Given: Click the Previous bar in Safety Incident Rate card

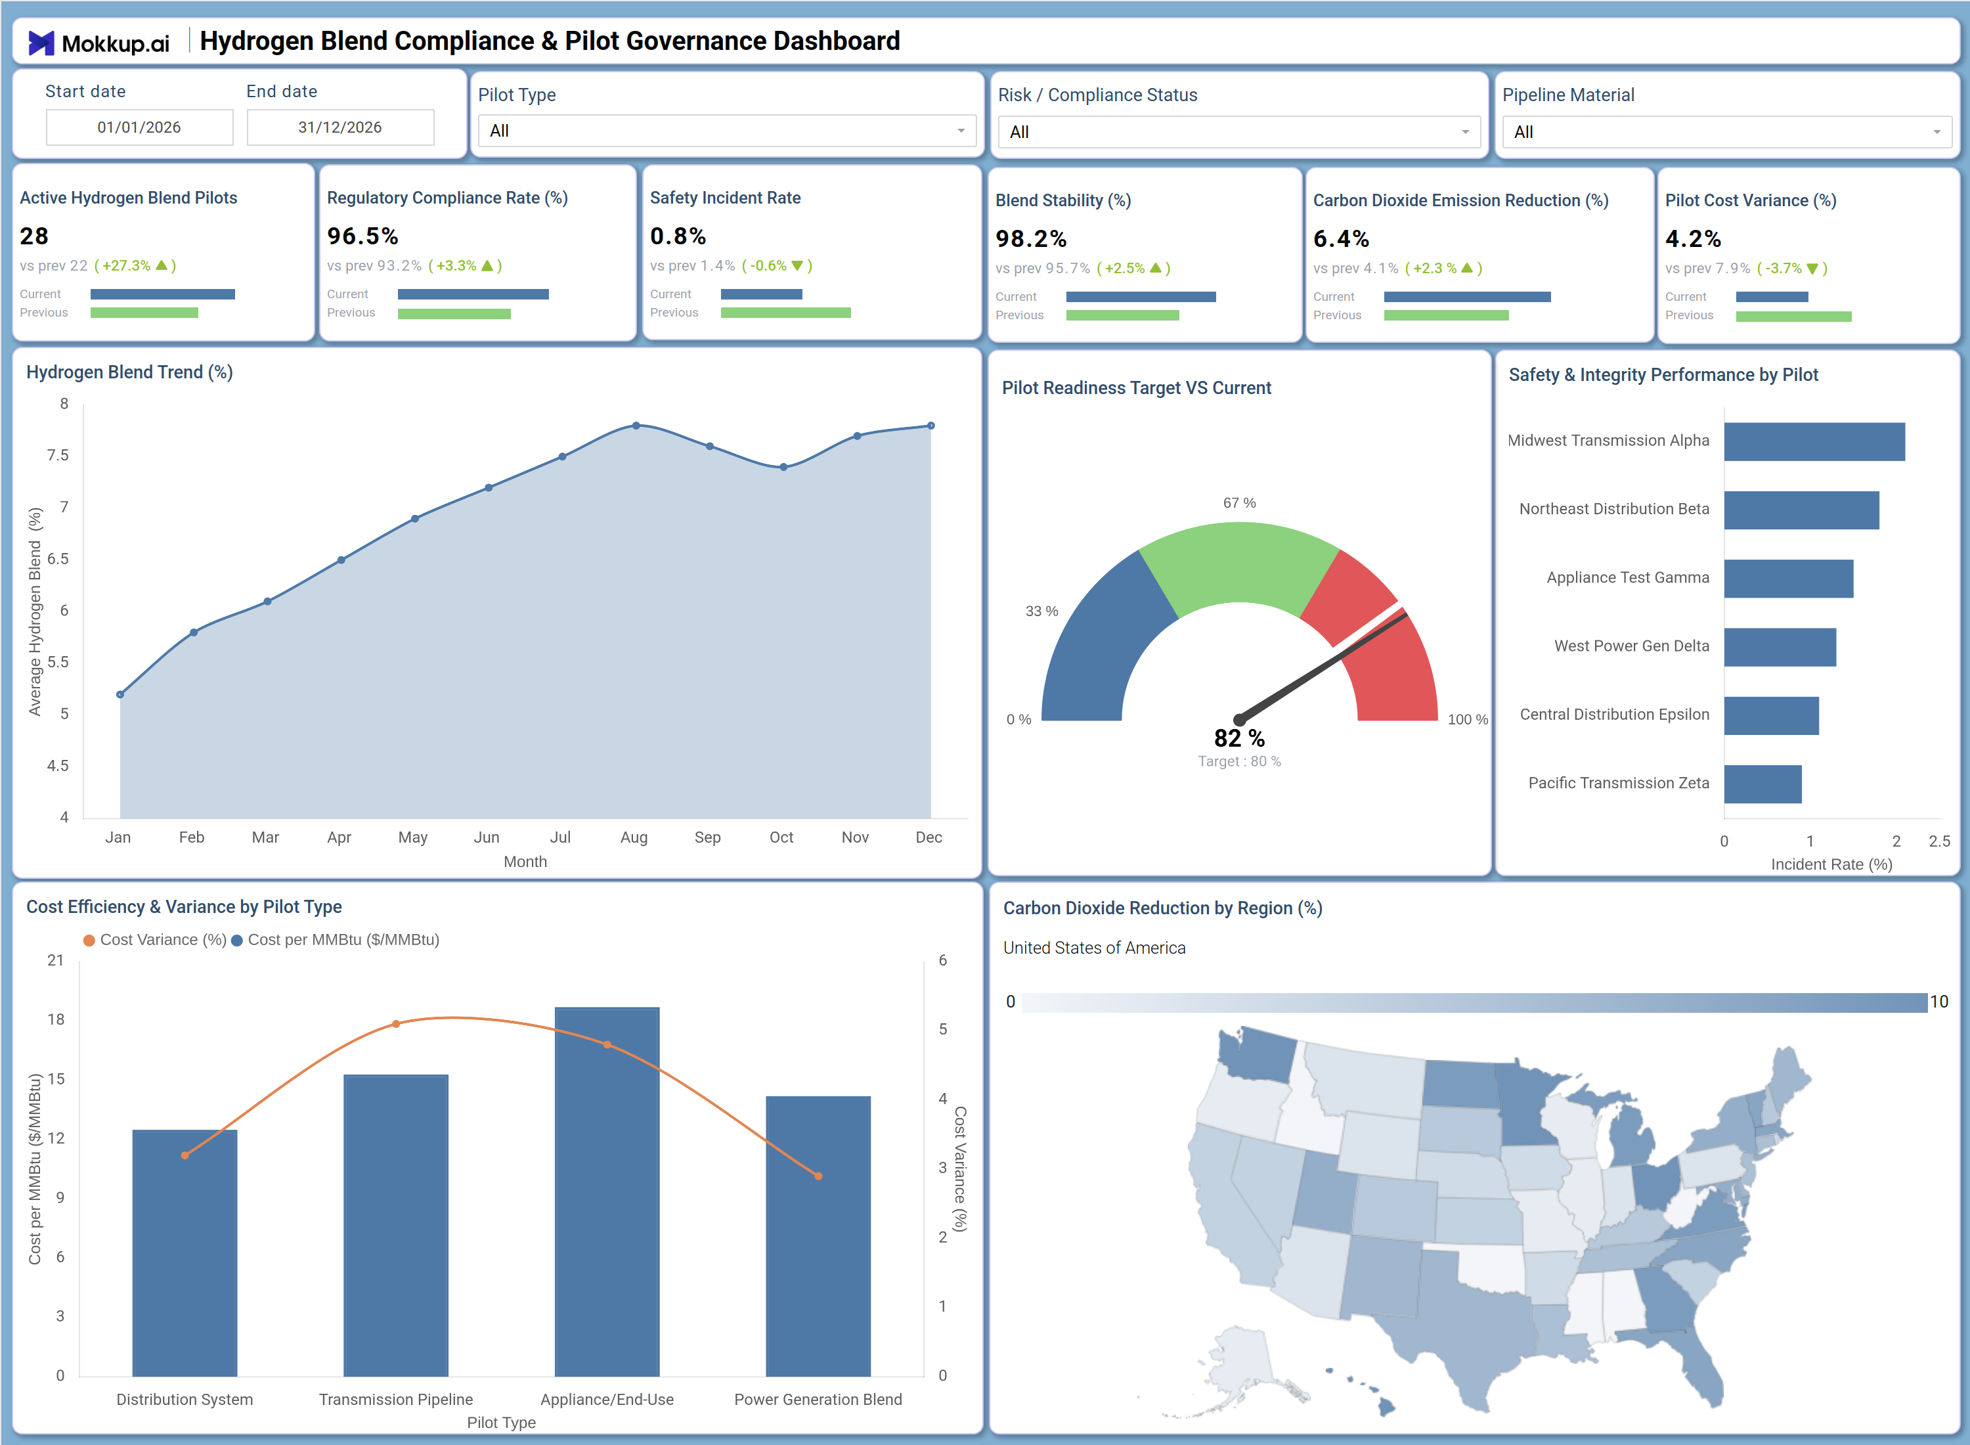Looking at the screenshot, I should pos(785,313).
